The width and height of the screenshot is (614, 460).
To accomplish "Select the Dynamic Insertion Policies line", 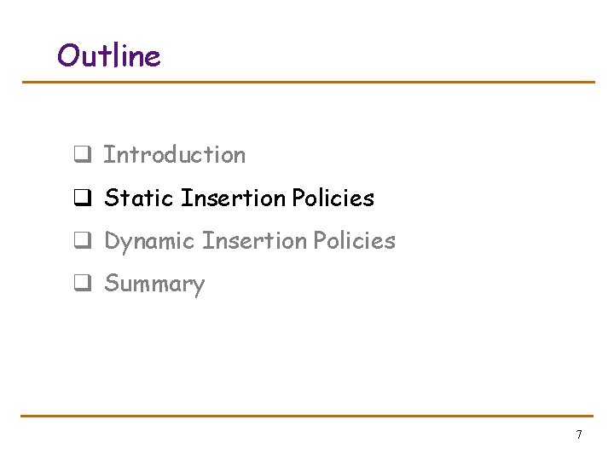I will (249, 241).
